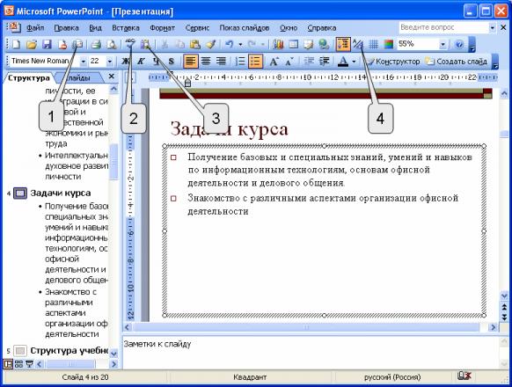Click the Print icon in the toolbar
Viewport: 512px width, 387px height.
coord(96,44)
